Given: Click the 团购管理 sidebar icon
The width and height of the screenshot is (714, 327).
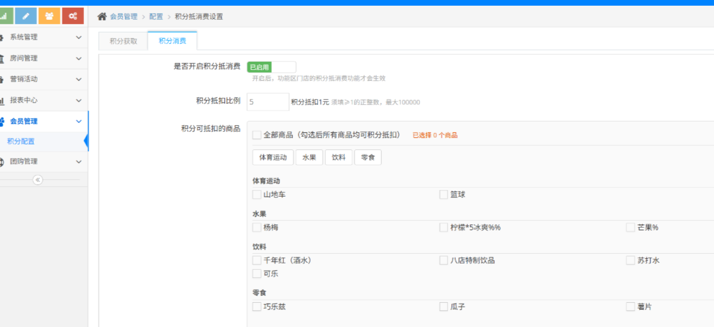Looking at the screenshot, I should 2,162.
